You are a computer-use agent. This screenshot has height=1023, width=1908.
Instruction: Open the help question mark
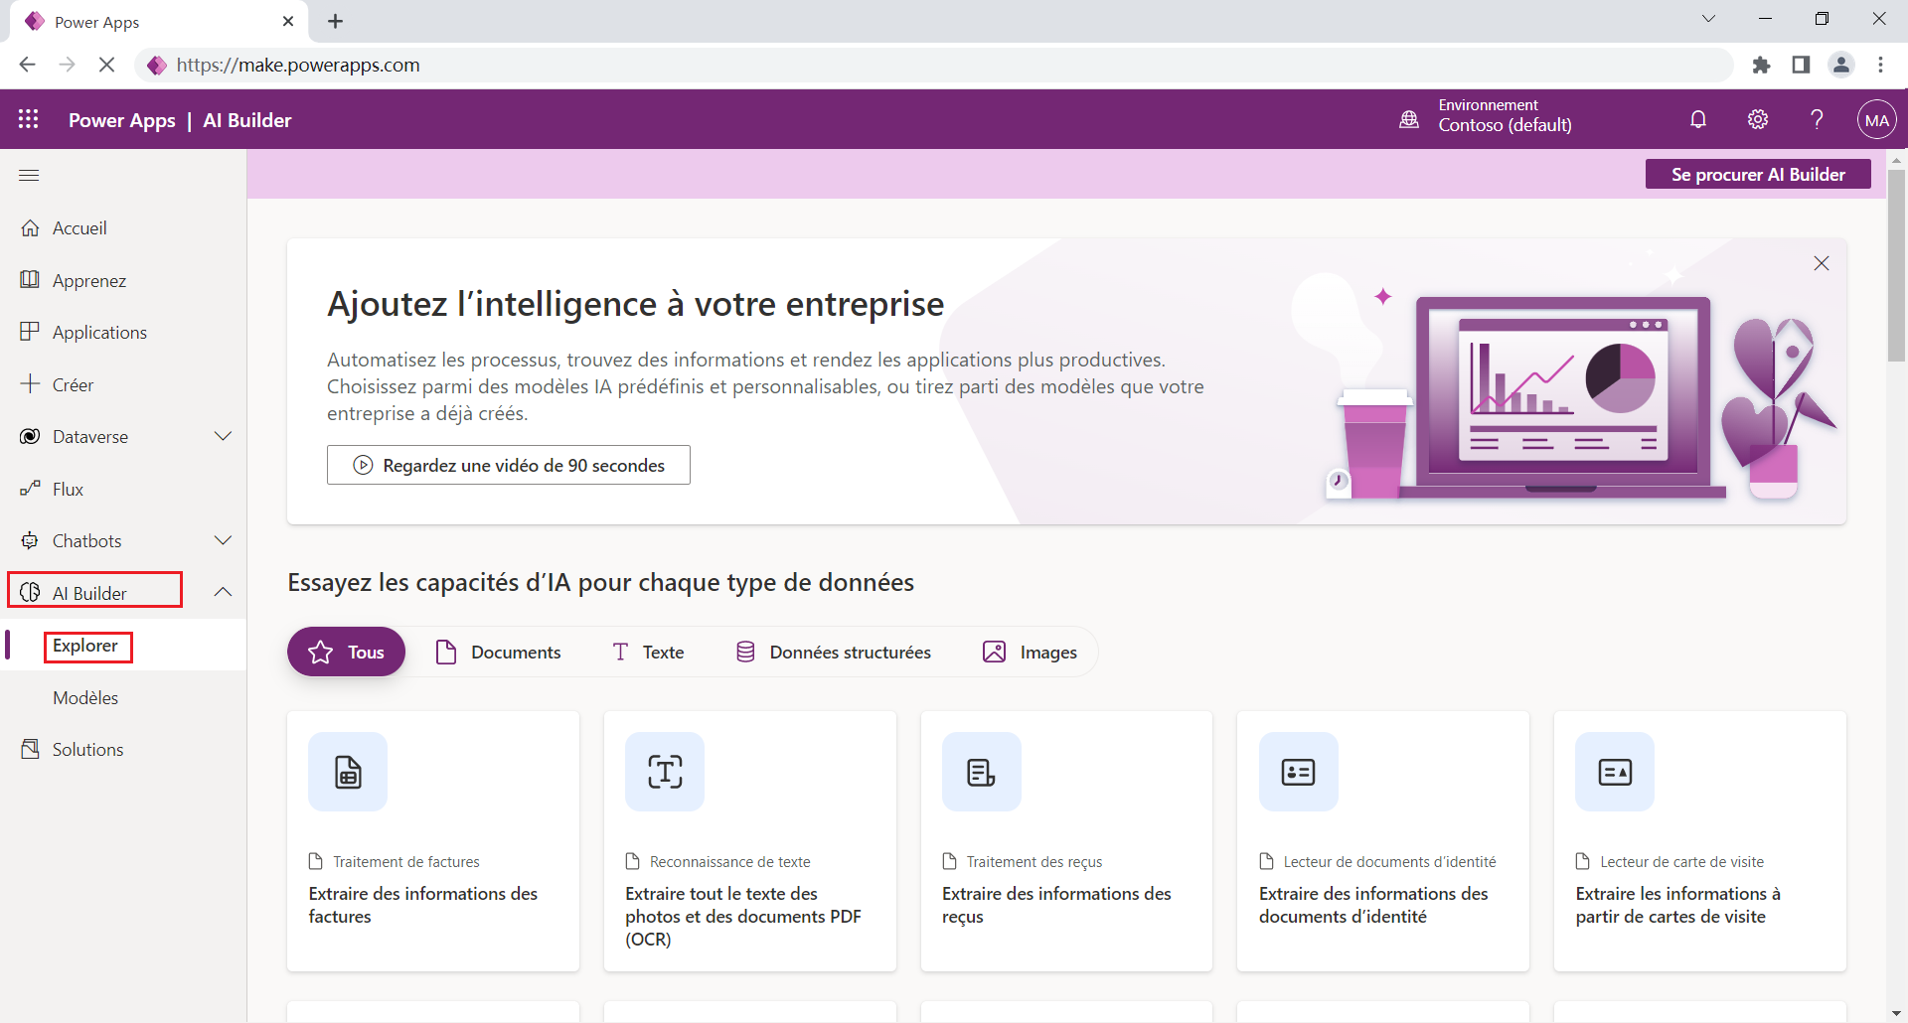1817,119
